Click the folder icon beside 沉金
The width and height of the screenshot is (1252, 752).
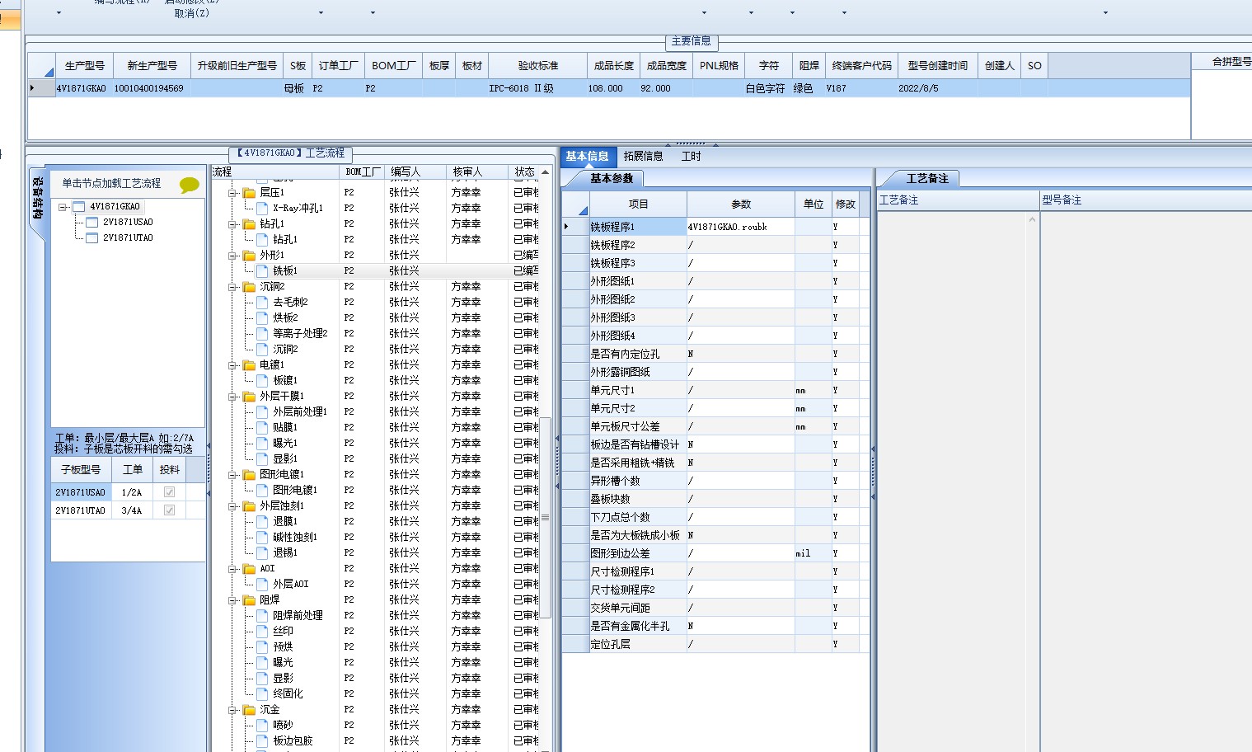[249, 709]
